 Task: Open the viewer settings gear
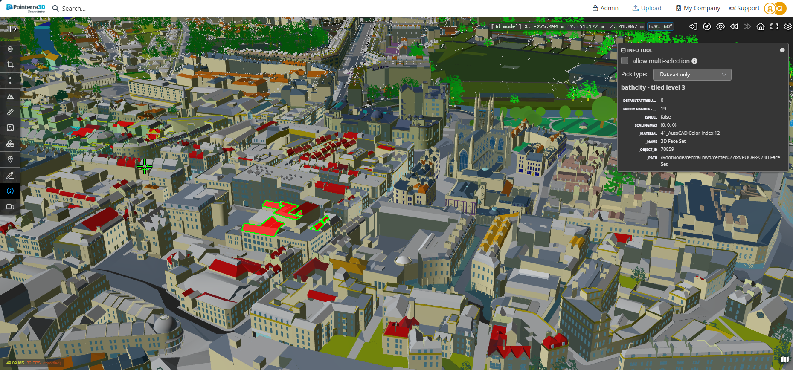coord(787,26)
